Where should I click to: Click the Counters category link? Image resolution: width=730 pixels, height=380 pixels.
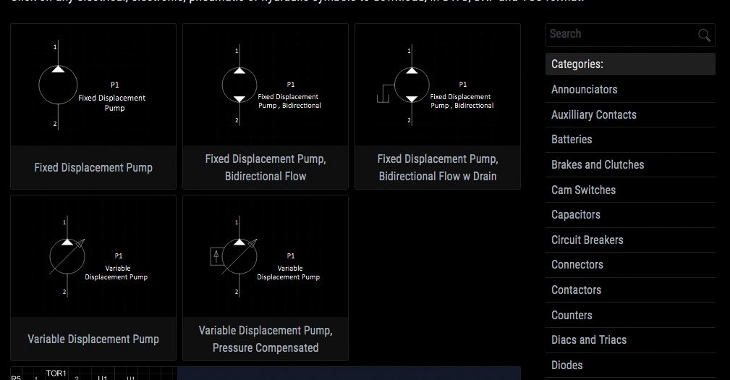tap(572, 315)
